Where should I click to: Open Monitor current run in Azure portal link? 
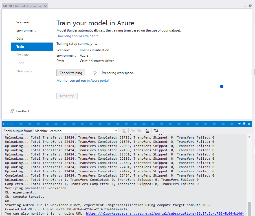coord(83,81)
